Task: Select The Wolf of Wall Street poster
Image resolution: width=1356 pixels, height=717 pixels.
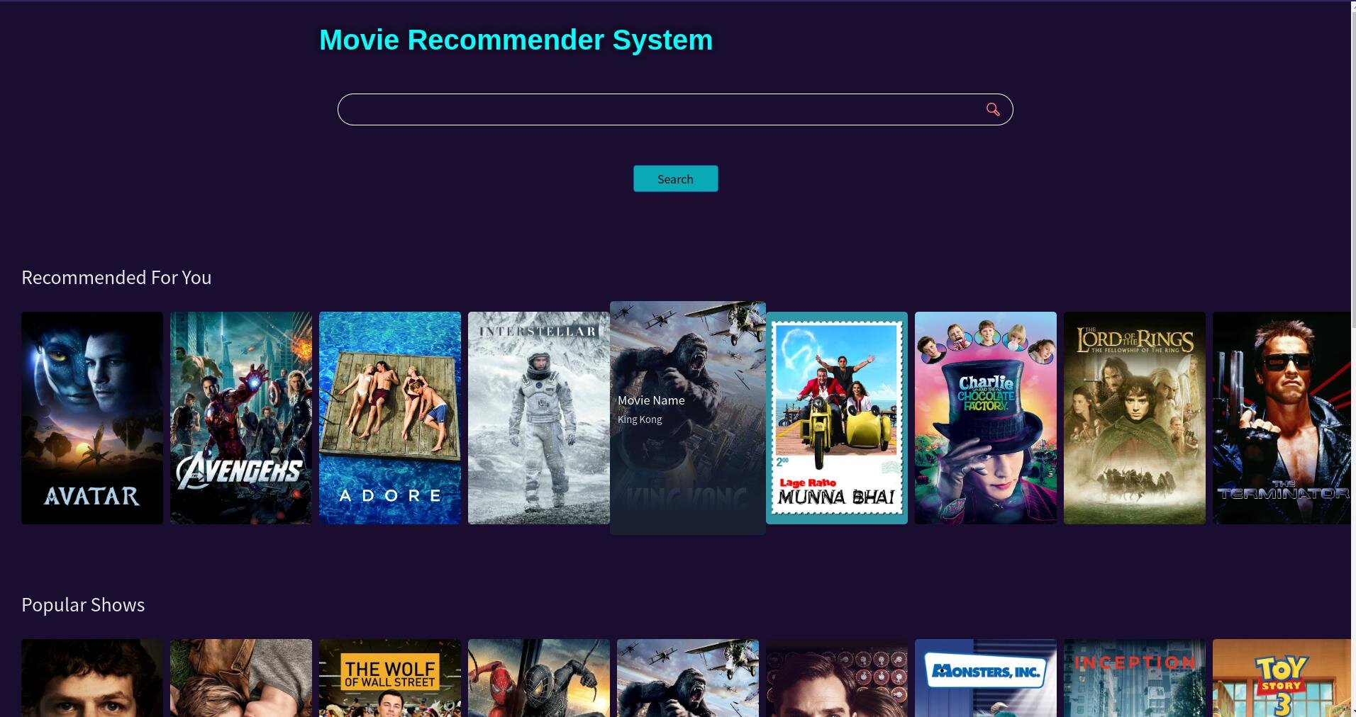Action: (x=390, y=678)
